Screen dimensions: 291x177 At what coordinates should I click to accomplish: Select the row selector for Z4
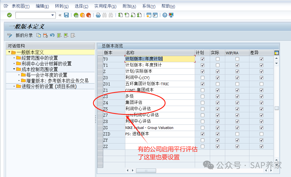point(100,103)
